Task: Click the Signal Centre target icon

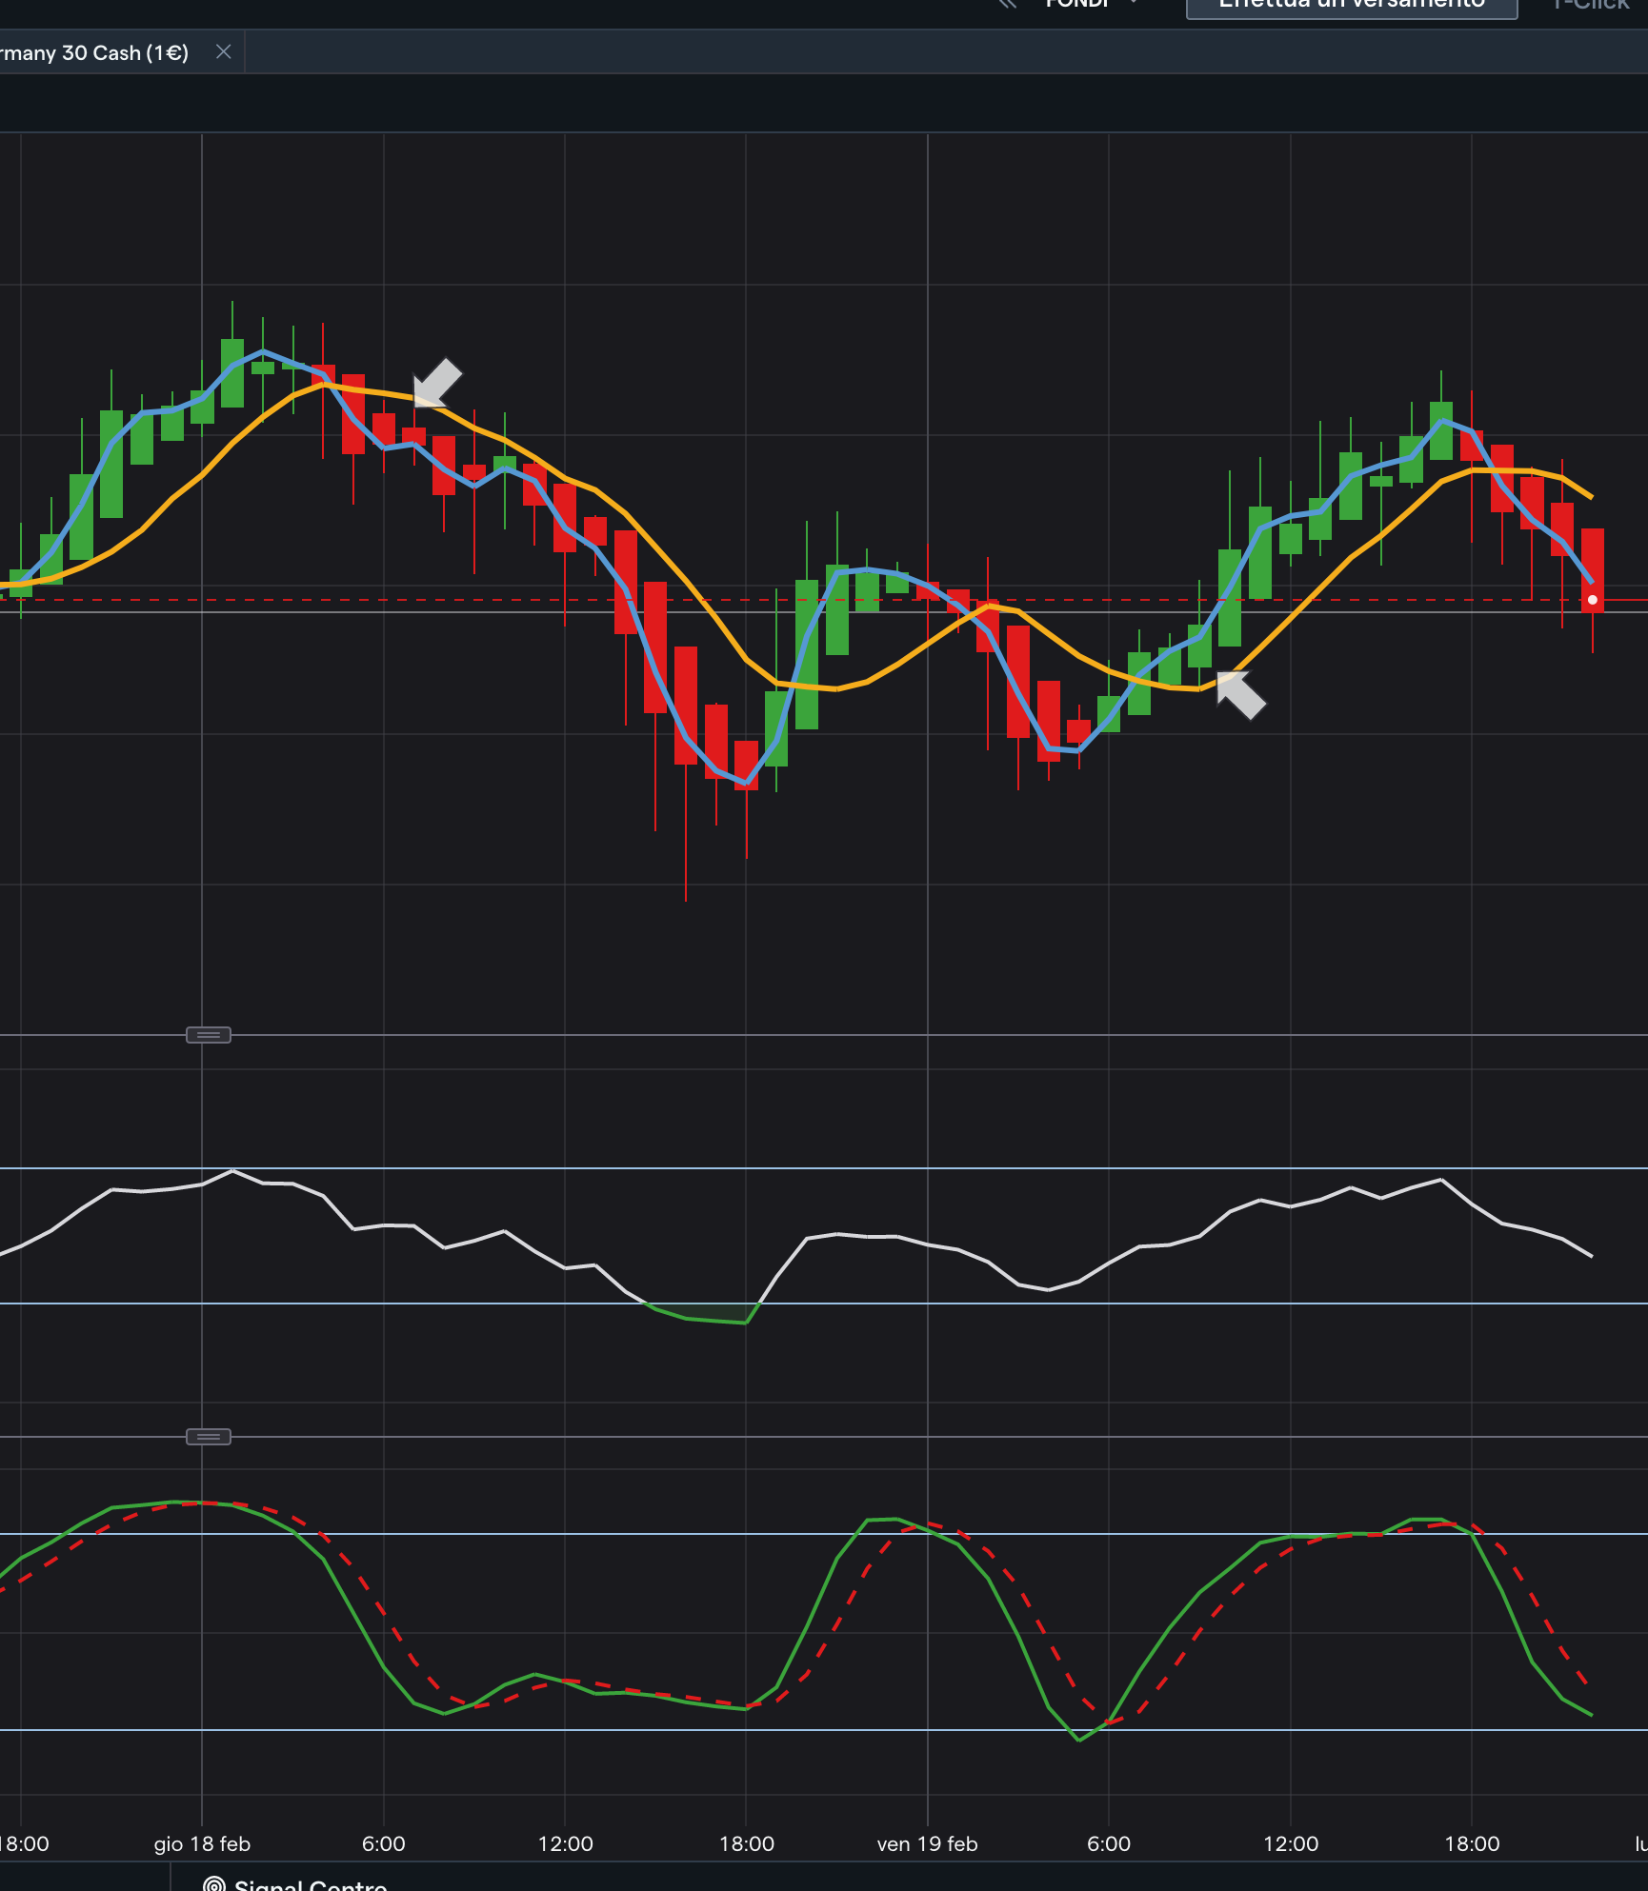Action: [x=214, y=1884]
